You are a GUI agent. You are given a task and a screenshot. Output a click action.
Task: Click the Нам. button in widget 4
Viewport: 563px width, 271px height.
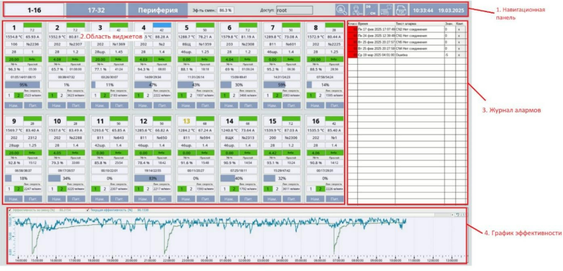point(143,106)
